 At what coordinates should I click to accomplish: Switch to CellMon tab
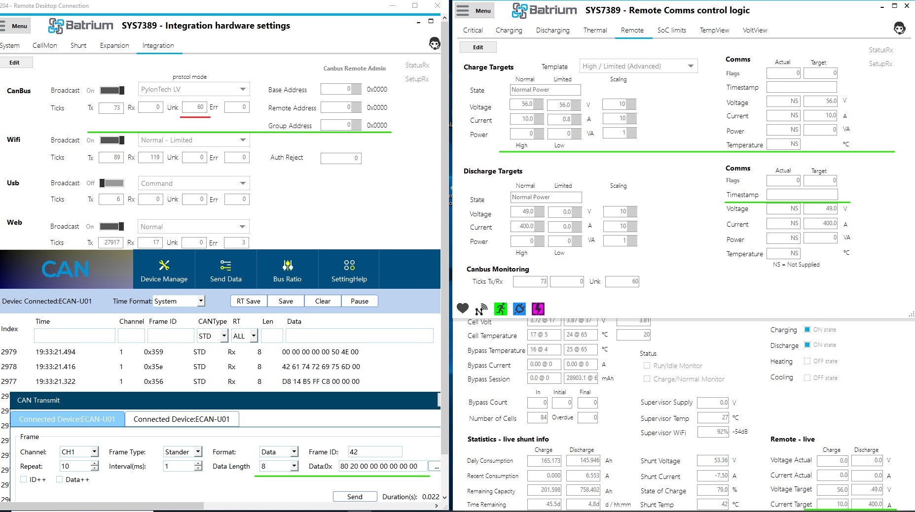[44, 45]
